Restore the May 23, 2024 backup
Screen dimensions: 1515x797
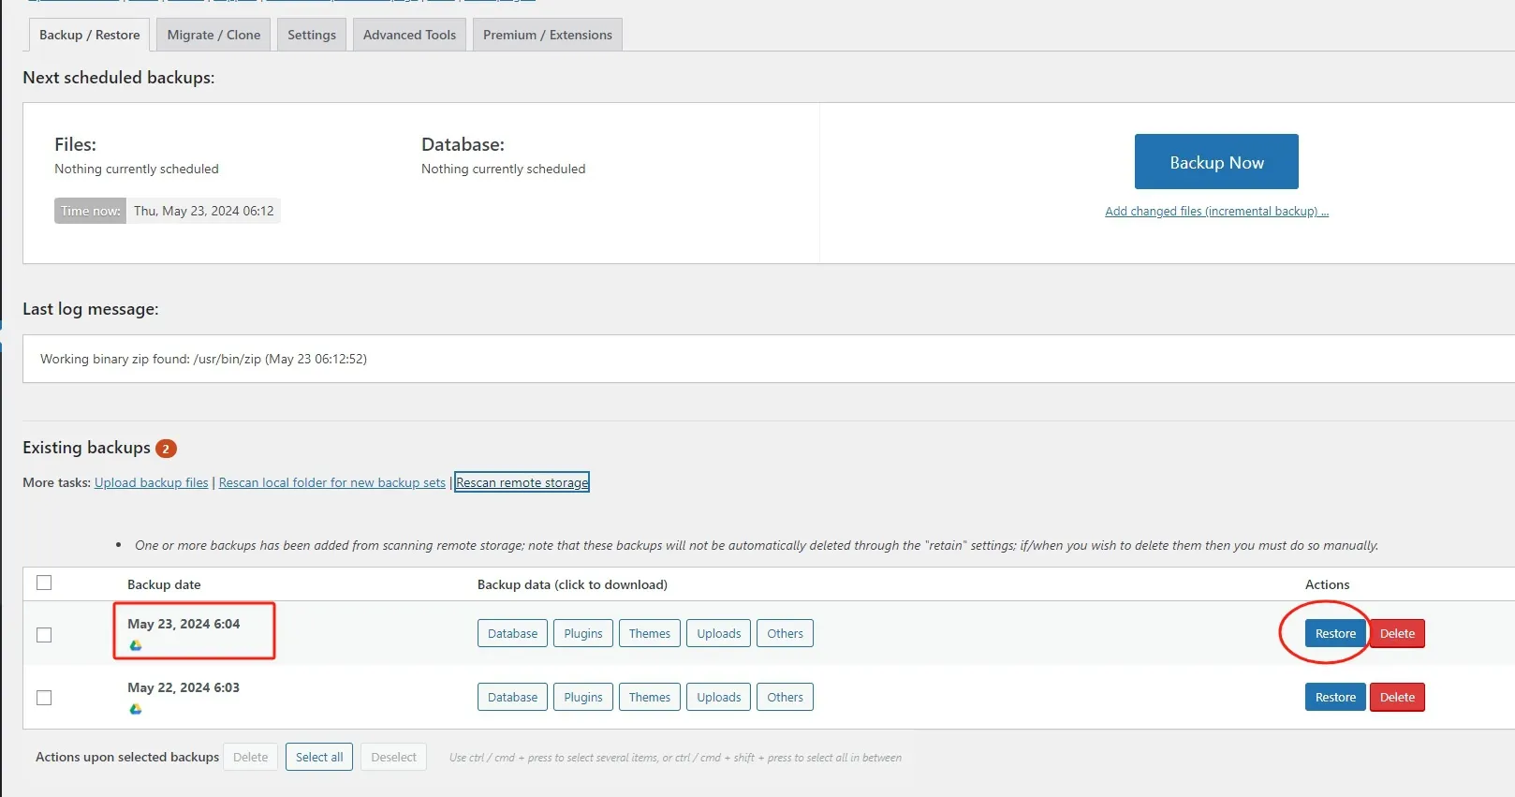coord(1334,634)
